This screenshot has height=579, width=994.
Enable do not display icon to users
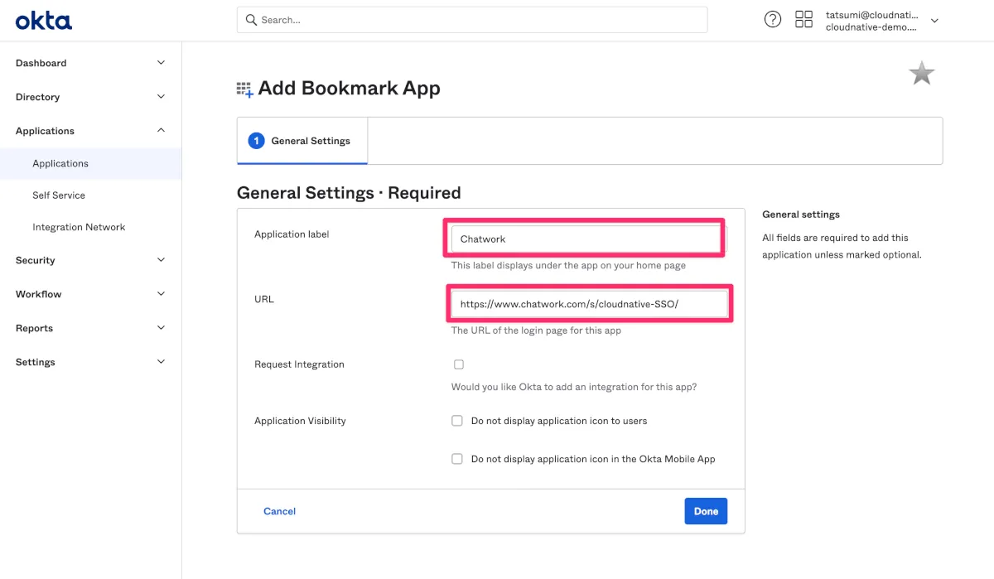click(457, 421)
